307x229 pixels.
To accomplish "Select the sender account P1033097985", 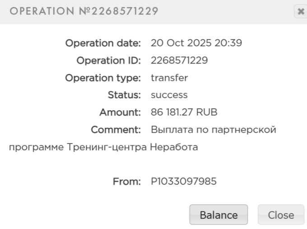I will pyautogui.click(x=184, y=182).
